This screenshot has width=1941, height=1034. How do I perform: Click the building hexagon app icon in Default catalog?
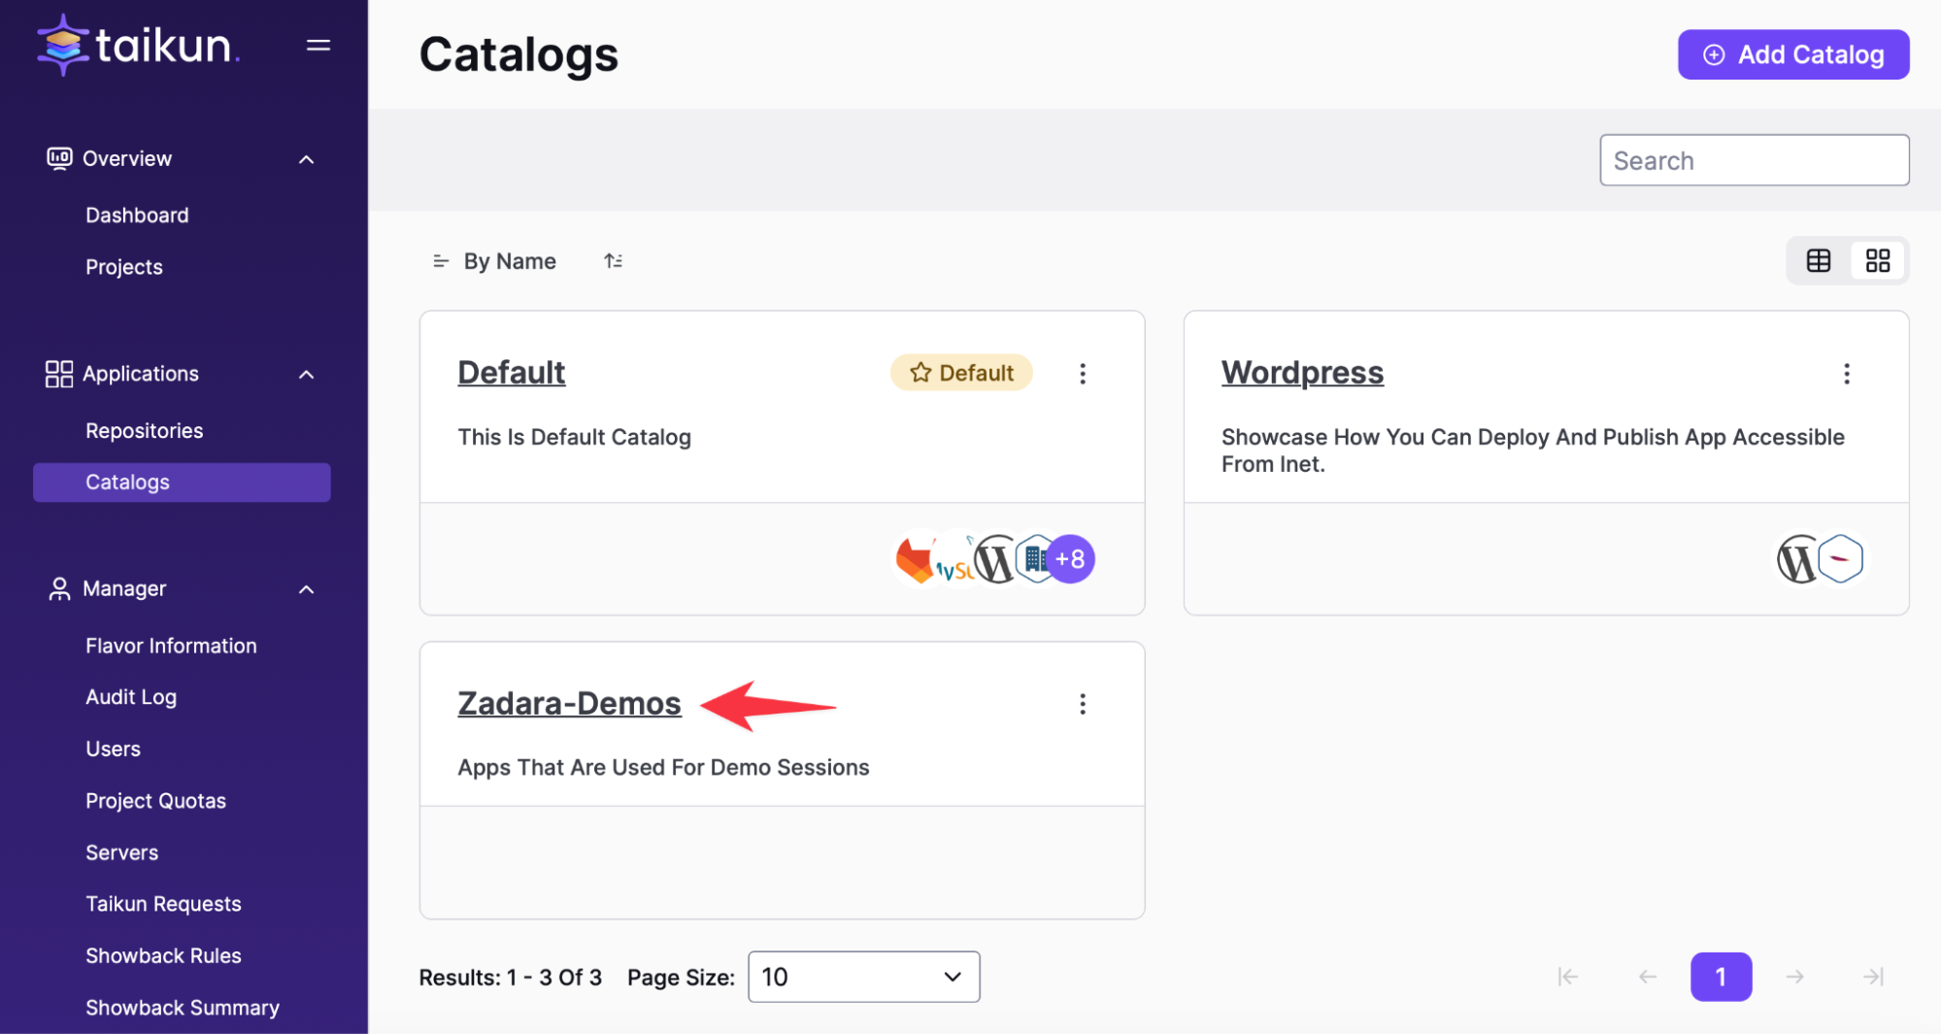tap(1033, 559)
